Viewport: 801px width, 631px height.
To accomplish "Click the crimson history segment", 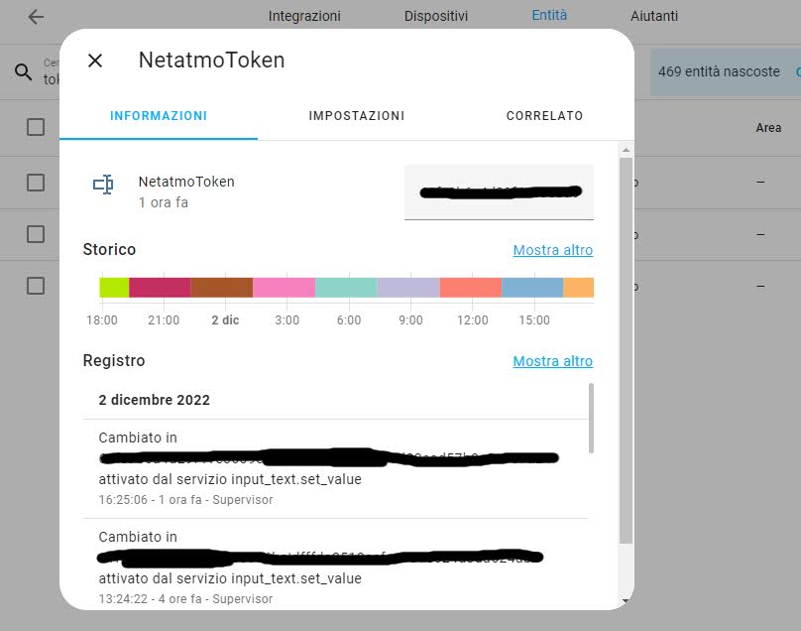I will (160, 288).
